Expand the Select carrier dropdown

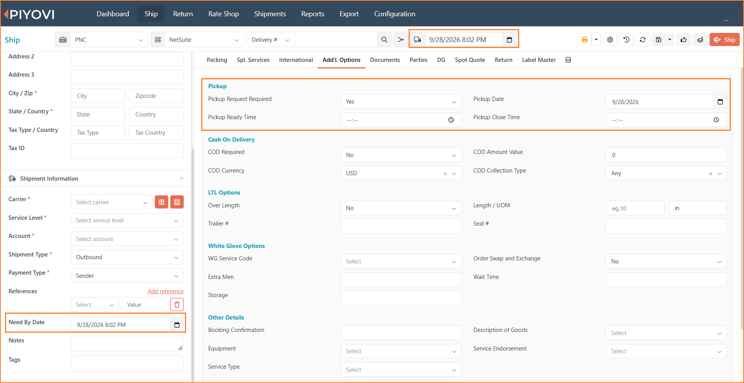111,202
